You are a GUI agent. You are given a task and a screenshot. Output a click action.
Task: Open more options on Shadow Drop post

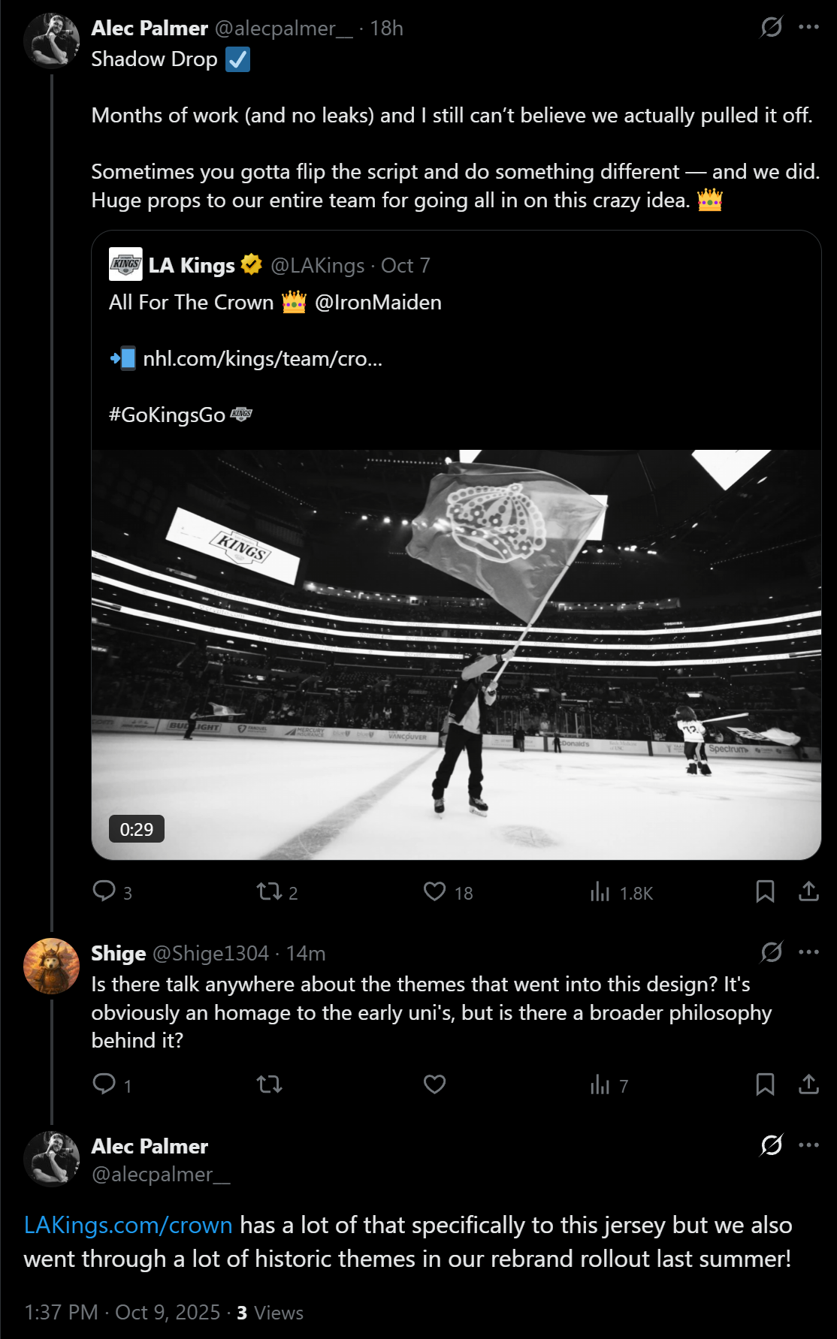coord(809,28)
